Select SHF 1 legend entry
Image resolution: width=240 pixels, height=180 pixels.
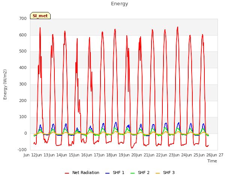[x=115, y=172]
